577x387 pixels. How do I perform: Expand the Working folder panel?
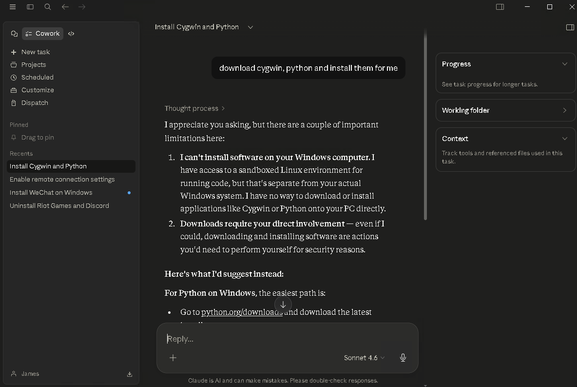564,110
